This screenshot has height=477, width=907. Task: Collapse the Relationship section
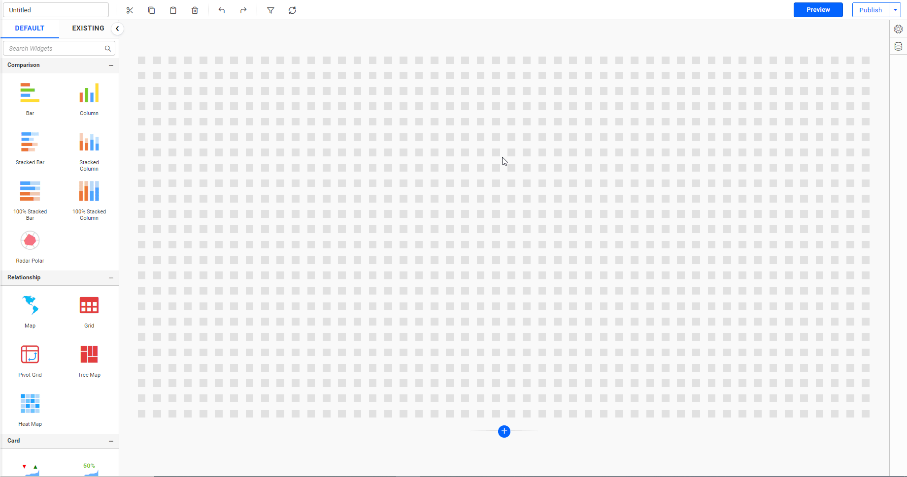click(x=111, y=278)
